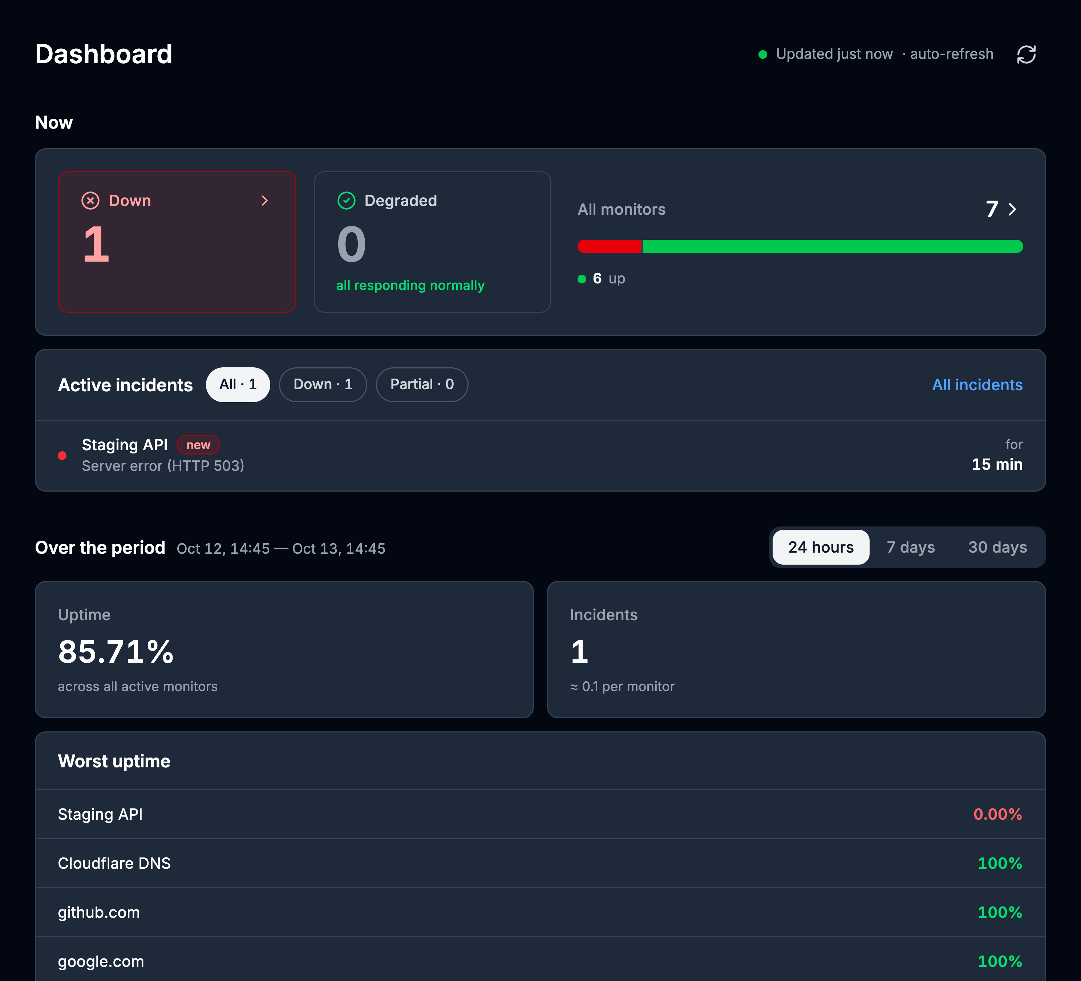
Task: Switch the period to 7 days
Action: click(911, 547)
